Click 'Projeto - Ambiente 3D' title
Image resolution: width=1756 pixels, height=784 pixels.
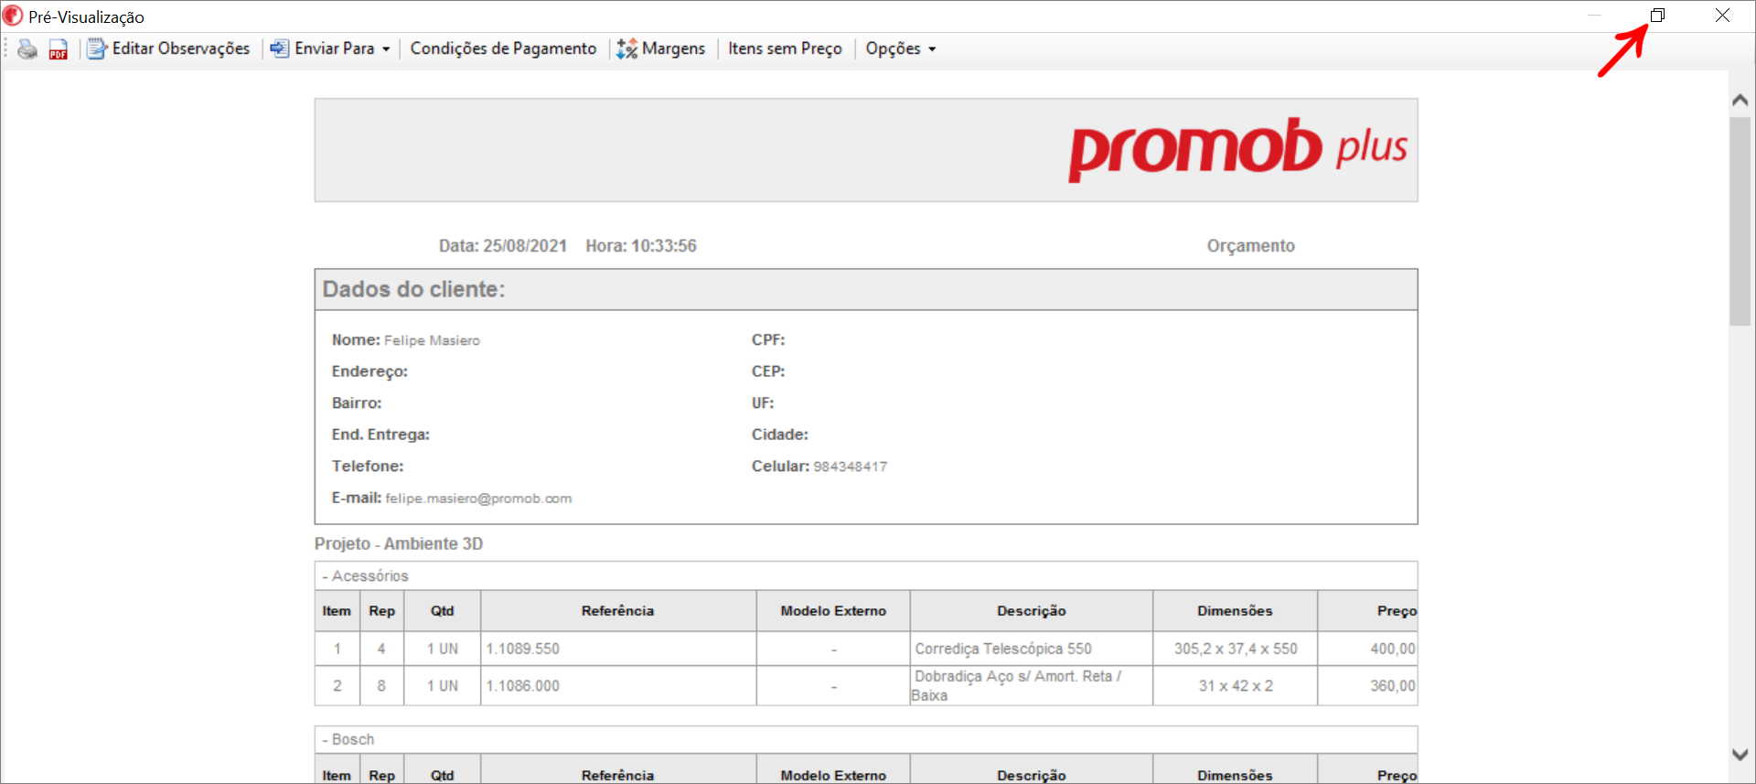[399, 543]
